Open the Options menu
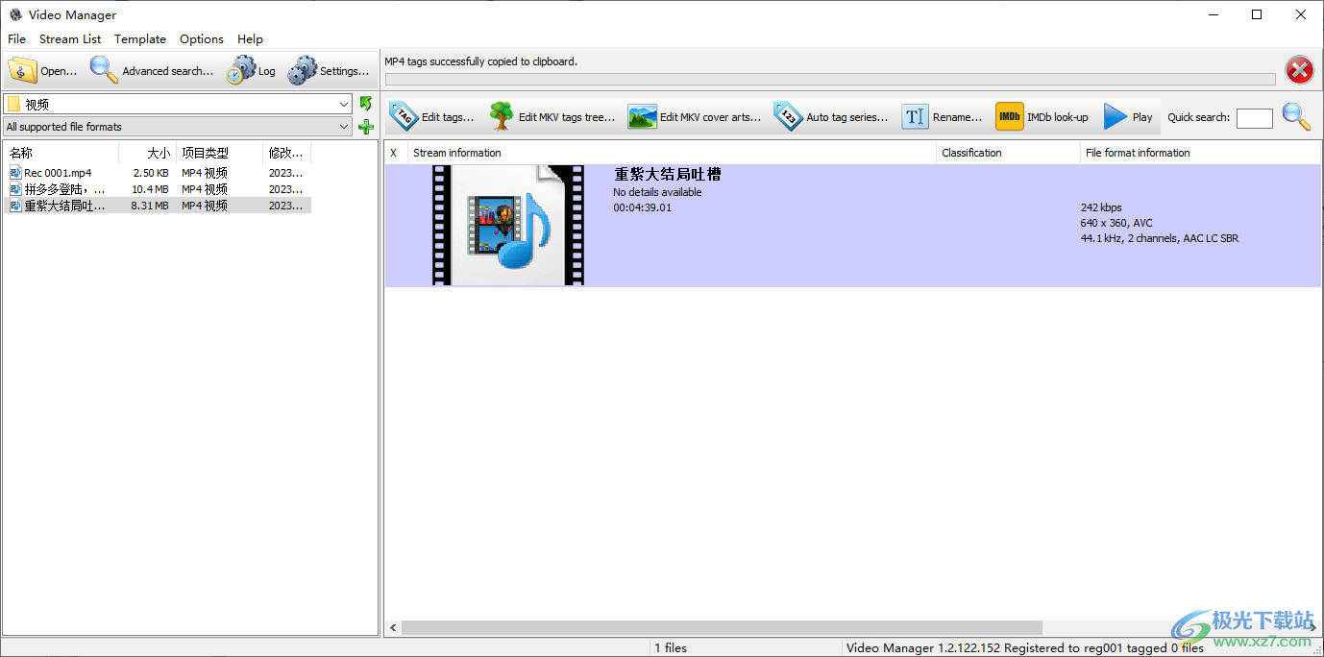This screenshot has width=1324, height=657. pos(202,39)
